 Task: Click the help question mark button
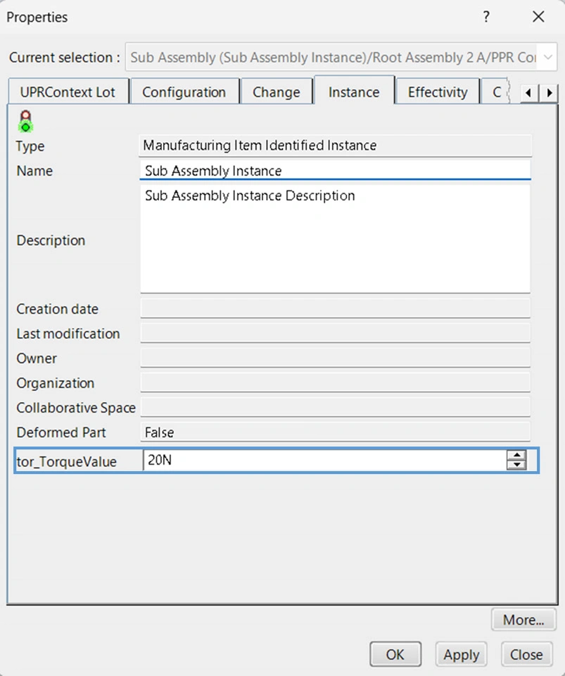pyautogui.click(x=485, y=17)
